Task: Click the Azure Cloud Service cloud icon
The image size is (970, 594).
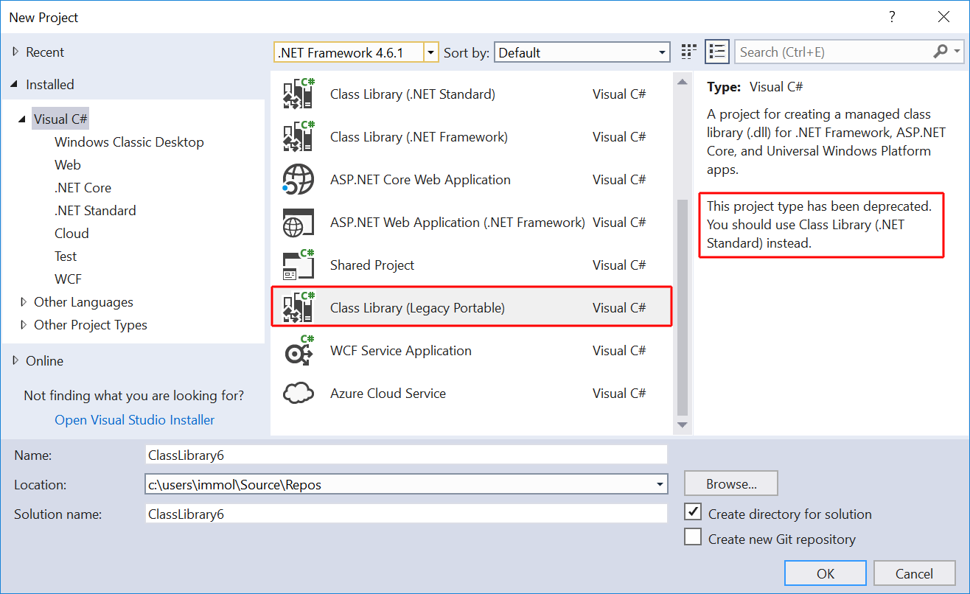Action: click(x=299, y=393)
